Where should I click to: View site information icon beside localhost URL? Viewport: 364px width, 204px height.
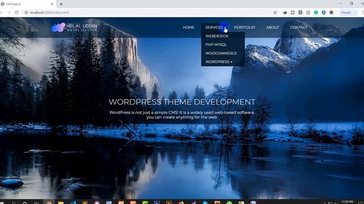click(26, 12)
